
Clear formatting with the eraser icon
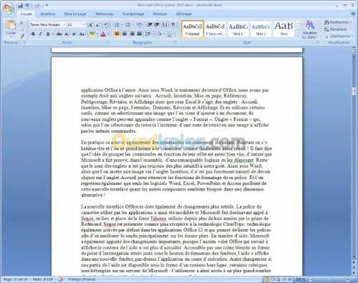[107, 25]
